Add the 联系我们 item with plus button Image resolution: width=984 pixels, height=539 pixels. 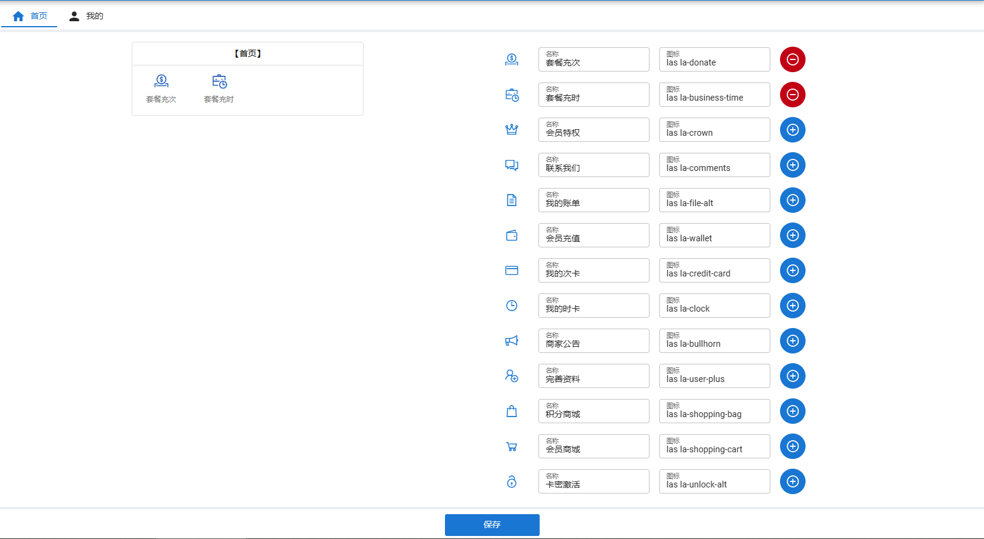(793, 165)
